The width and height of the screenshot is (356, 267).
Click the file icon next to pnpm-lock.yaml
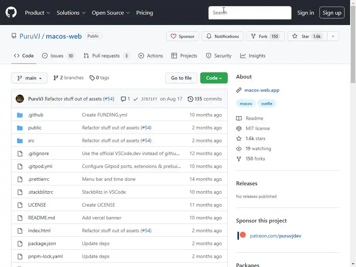tap(20, 257)
